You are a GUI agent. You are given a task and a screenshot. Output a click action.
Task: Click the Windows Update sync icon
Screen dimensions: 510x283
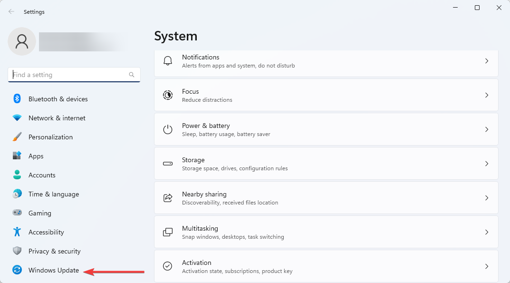tap(17, 270)
